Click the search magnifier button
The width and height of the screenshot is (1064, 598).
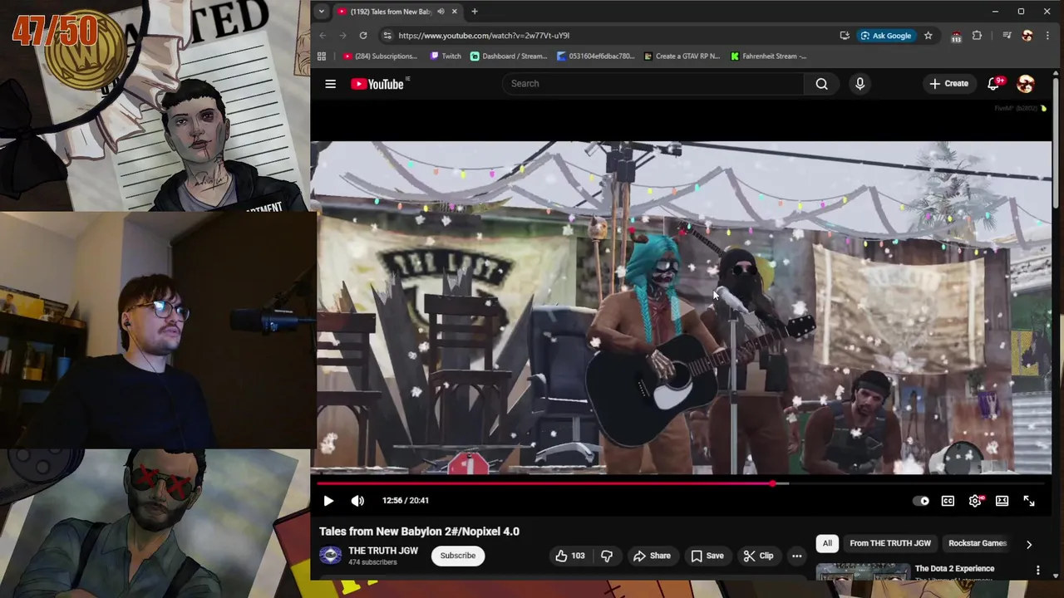(821, 84)
